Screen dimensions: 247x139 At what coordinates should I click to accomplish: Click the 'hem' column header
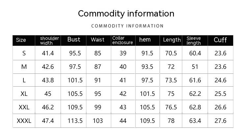(145, 40)
